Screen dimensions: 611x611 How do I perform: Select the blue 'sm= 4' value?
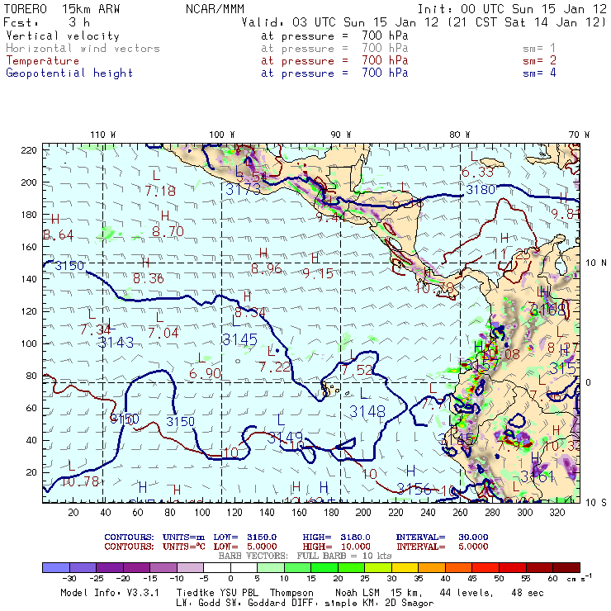click(x=539, y=73)
